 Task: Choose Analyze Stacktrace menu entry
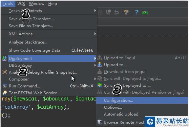click(x=28, y=42)
